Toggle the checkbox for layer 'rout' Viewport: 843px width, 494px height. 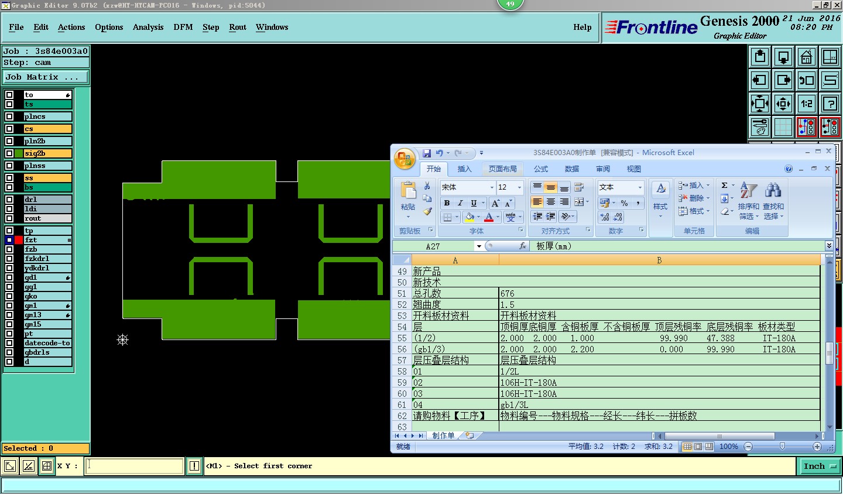9,218
